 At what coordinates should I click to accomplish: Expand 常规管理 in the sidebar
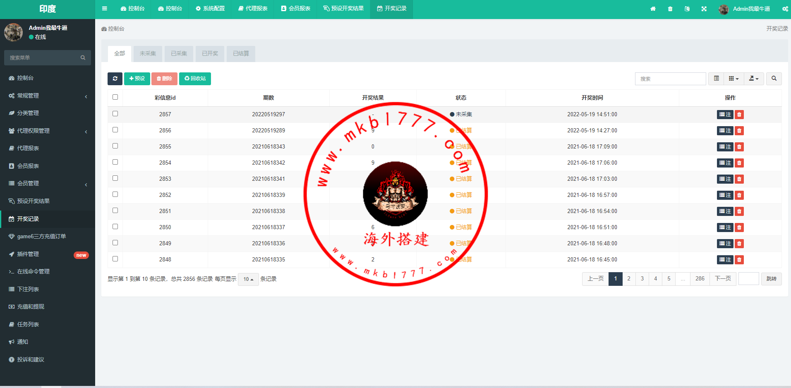pos(48,96)
